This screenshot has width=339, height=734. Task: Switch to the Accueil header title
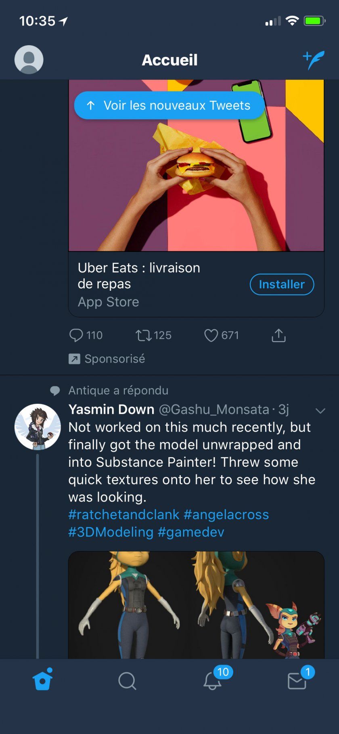[x=169, y=59]
